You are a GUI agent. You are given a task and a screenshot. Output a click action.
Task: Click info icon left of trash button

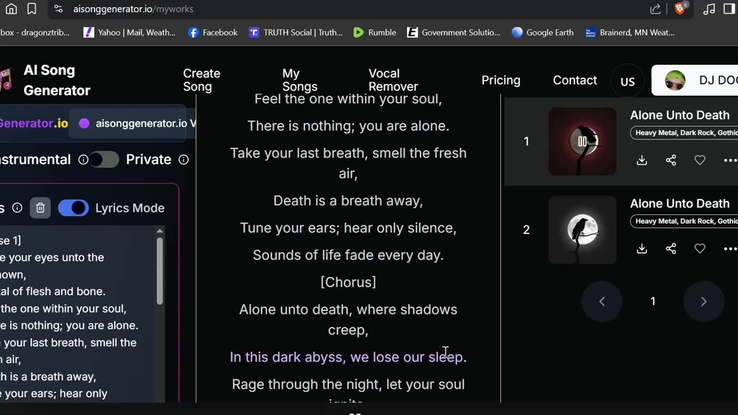coord(17,207)
